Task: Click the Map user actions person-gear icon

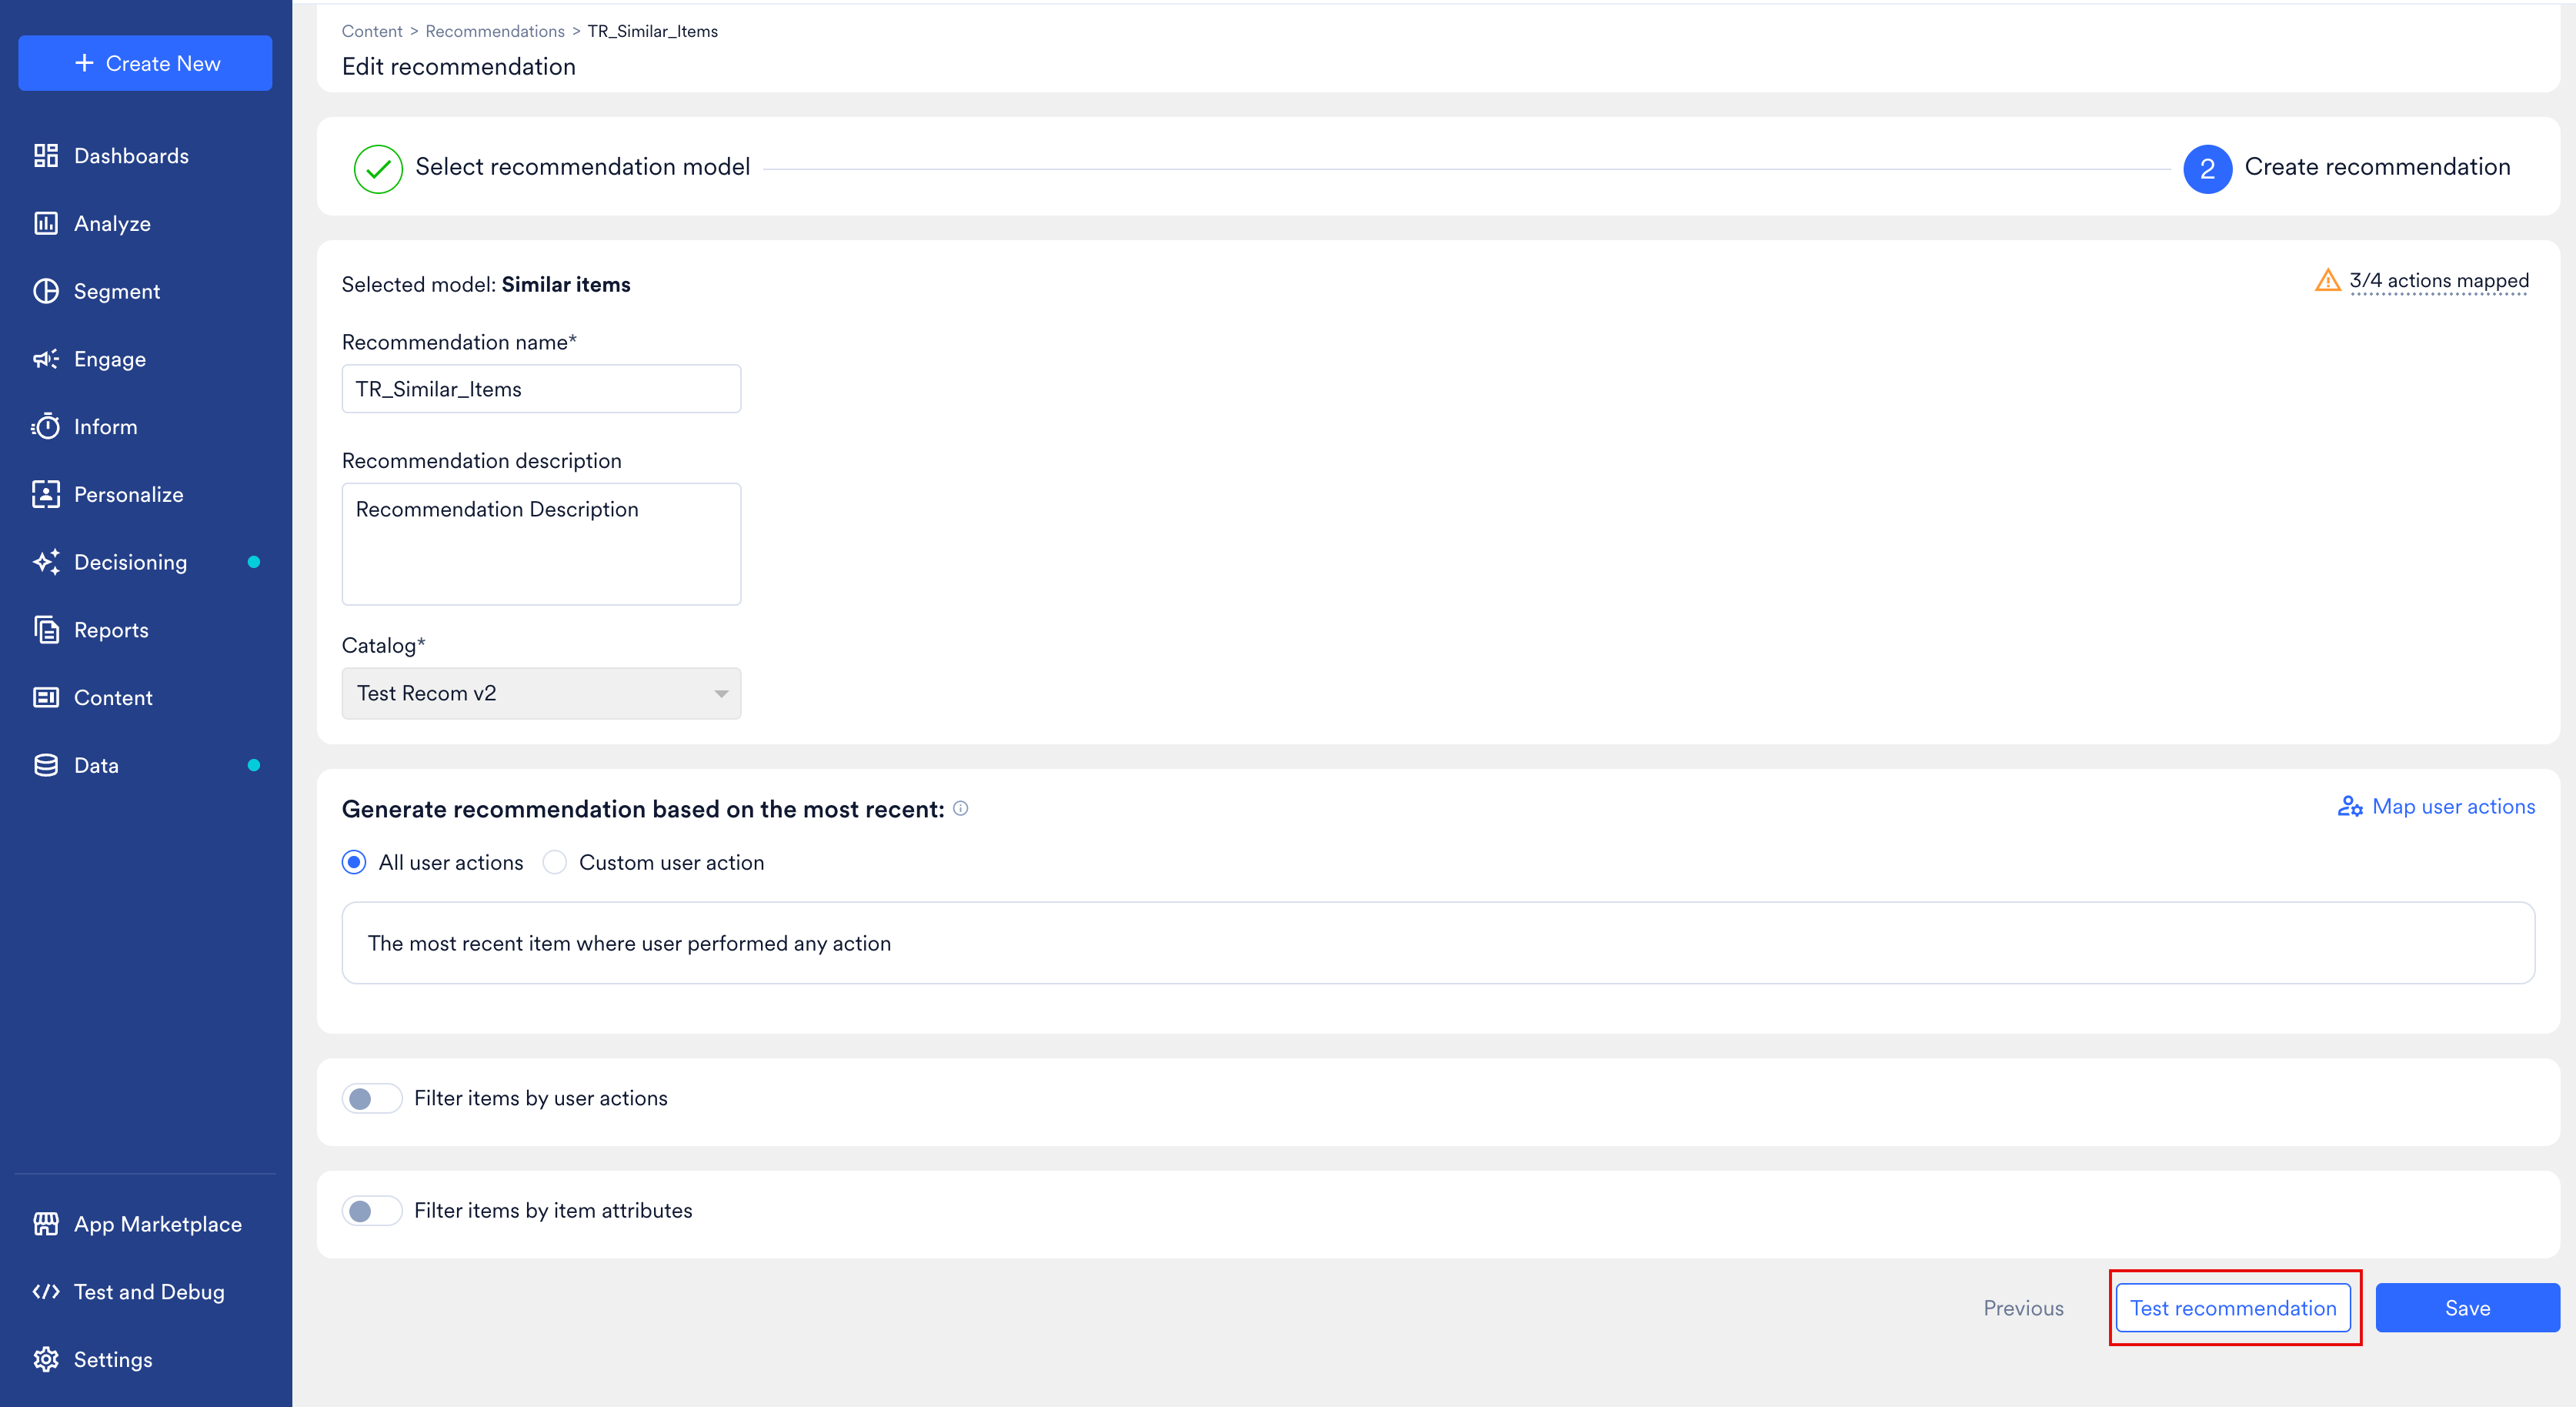Action: click(2350, 807)
